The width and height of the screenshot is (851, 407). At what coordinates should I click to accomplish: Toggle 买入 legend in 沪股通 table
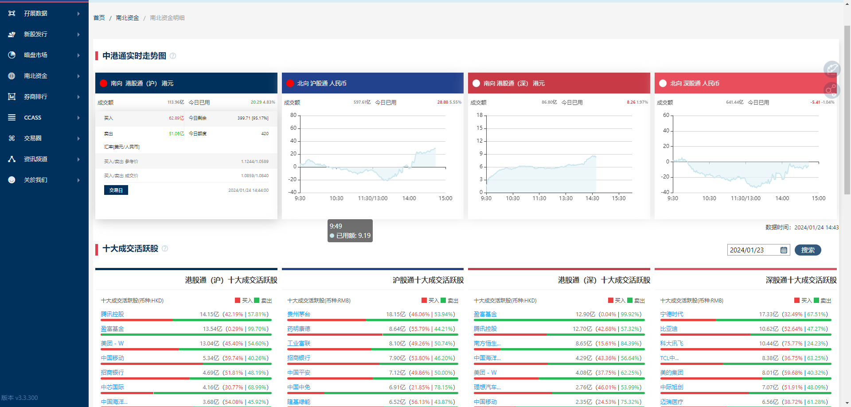430,300
